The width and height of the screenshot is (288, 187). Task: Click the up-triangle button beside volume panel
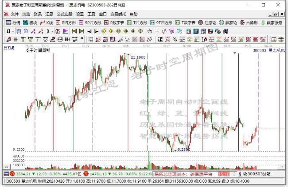(7, 167)
